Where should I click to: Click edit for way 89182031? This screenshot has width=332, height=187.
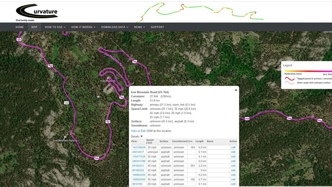233,166
